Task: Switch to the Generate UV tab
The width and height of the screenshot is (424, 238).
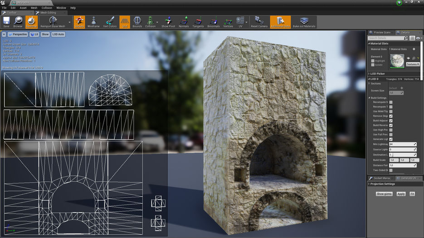Action: pyautogui.click(x=408, y=178)
